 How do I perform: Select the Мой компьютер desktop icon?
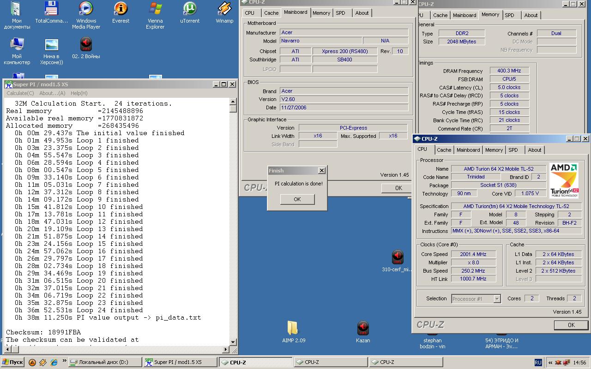click(x=17, y=51)
